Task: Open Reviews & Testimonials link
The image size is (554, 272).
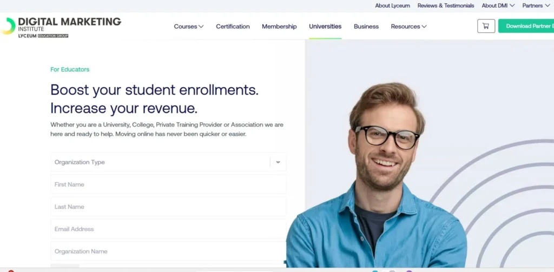Action: pos(446,5)
